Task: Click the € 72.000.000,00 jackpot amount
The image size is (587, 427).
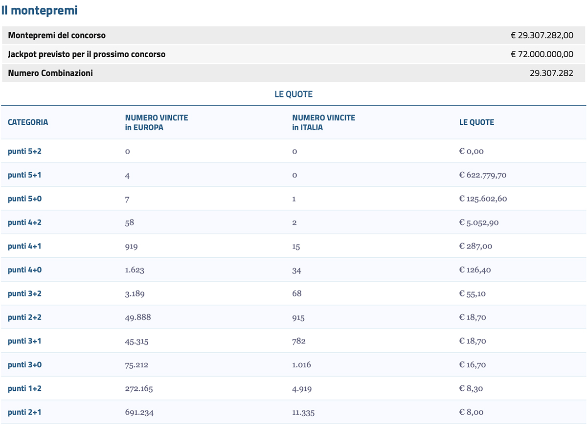Action: (x=542, y=54)
